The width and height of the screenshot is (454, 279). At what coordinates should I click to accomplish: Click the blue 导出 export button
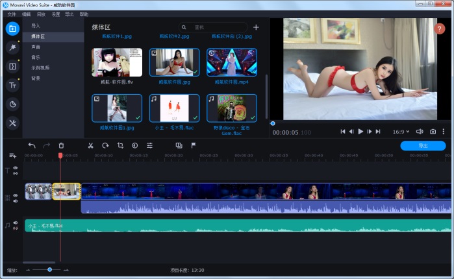(x=423, y=146)
